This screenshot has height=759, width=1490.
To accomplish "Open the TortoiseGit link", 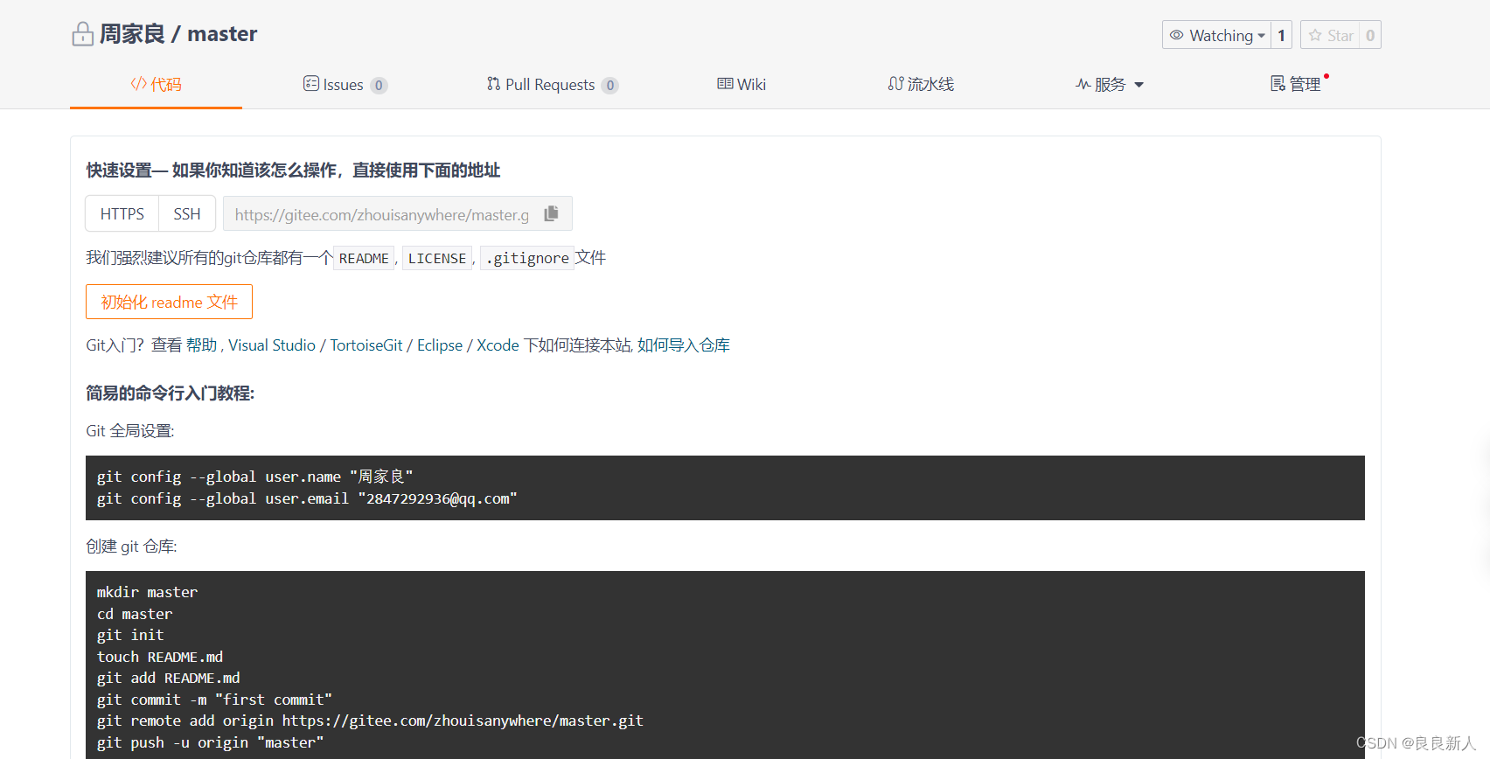I will pyautogui.click(x=366, y=345).
